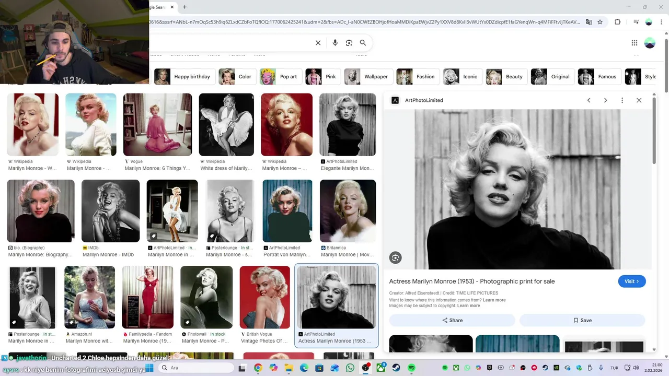Open the Britannica Marilyn Monroe thumbnail
669x376 pixels.
[x=348, y=211]
